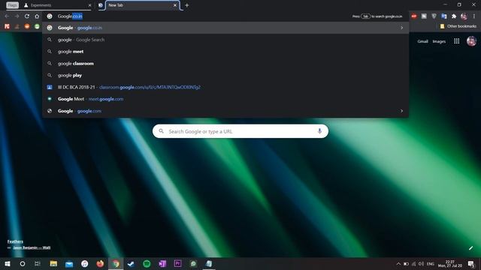Start voice search with the microphone

[x=319, y=131]
